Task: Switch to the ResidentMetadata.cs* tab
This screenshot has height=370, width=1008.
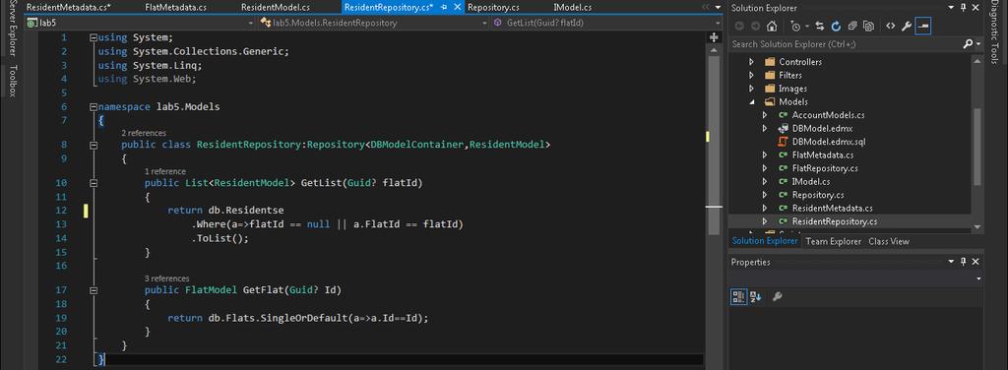Action: coord(68,7)
